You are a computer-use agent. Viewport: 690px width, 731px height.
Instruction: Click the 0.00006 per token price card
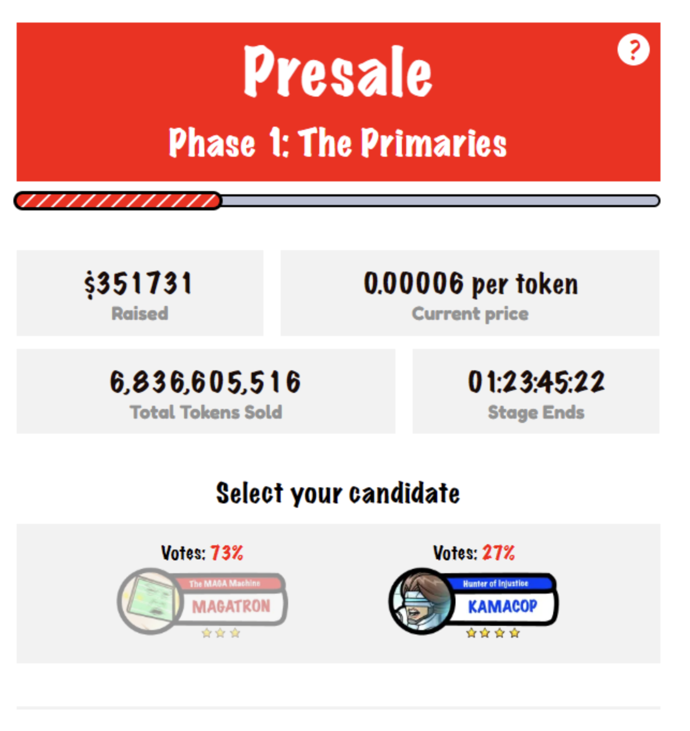point(470,293)
